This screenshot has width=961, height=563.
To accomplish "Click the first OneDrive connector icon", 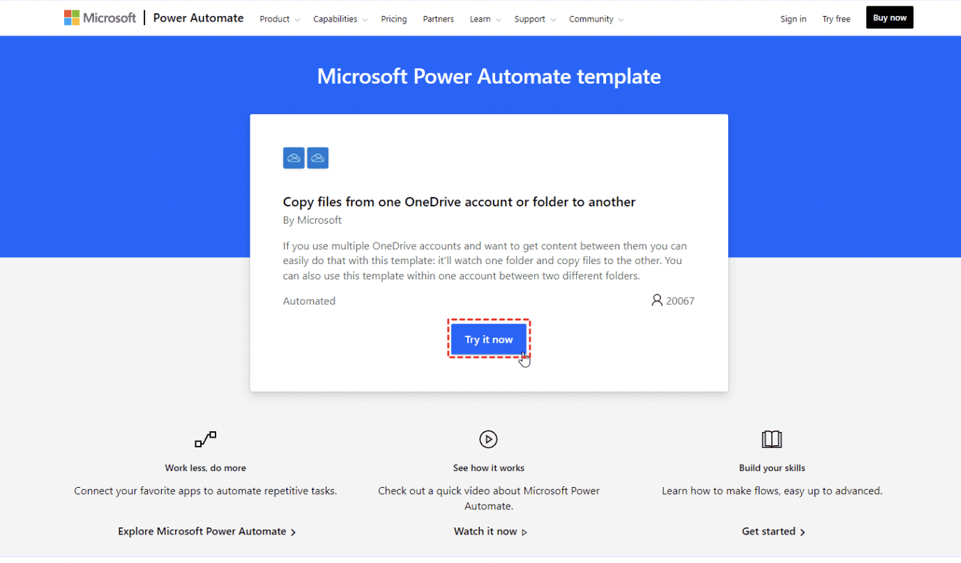I will 294,158.
